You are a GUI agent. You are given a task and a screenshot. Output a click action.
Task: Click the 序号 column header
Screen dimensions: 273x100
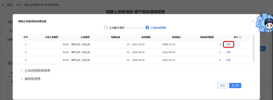click(x=26, y=37)
